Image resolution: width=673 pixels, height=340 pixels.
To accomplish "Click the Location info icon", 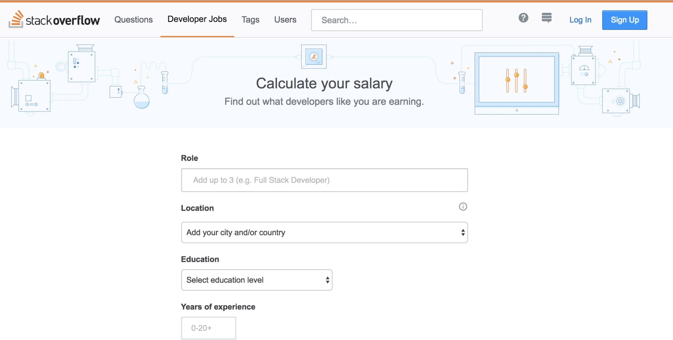I will [463, 207].
